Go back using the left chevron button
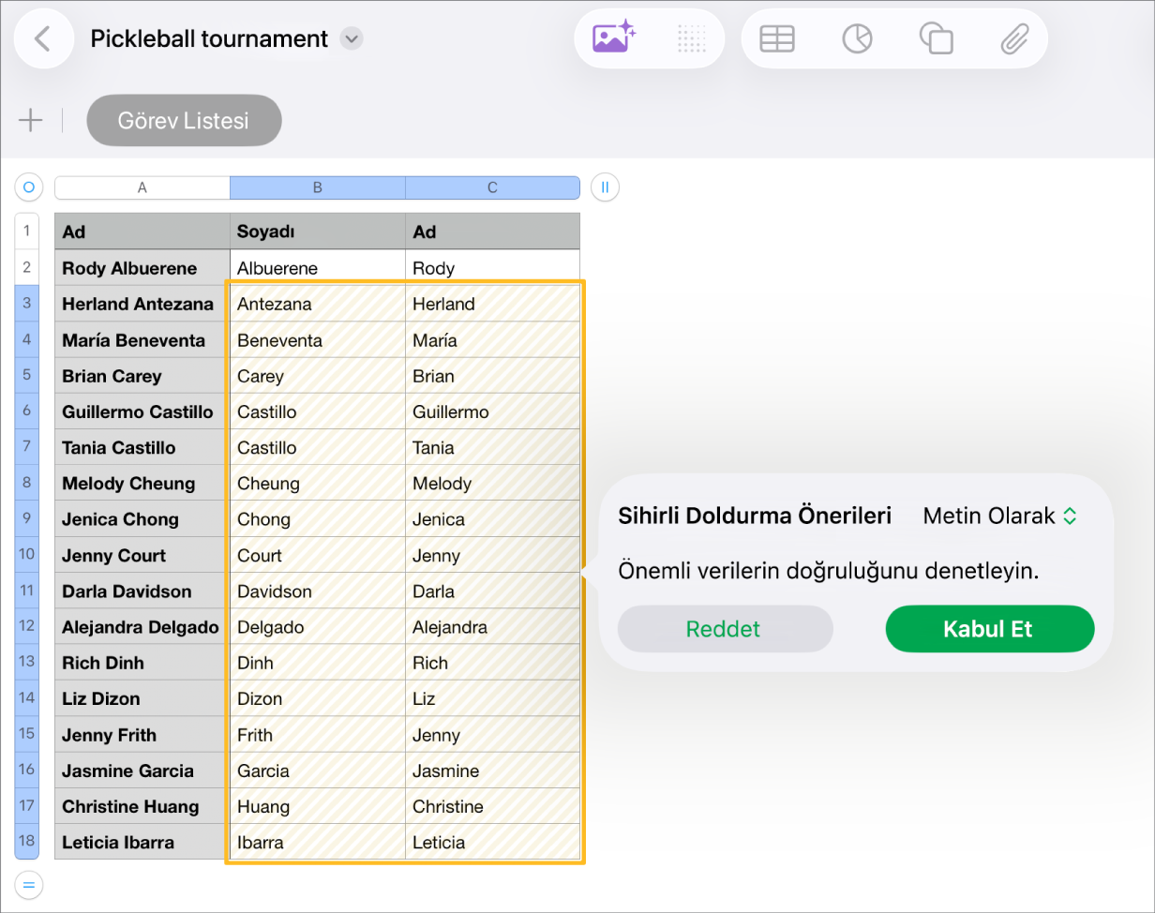 [43, 38]
